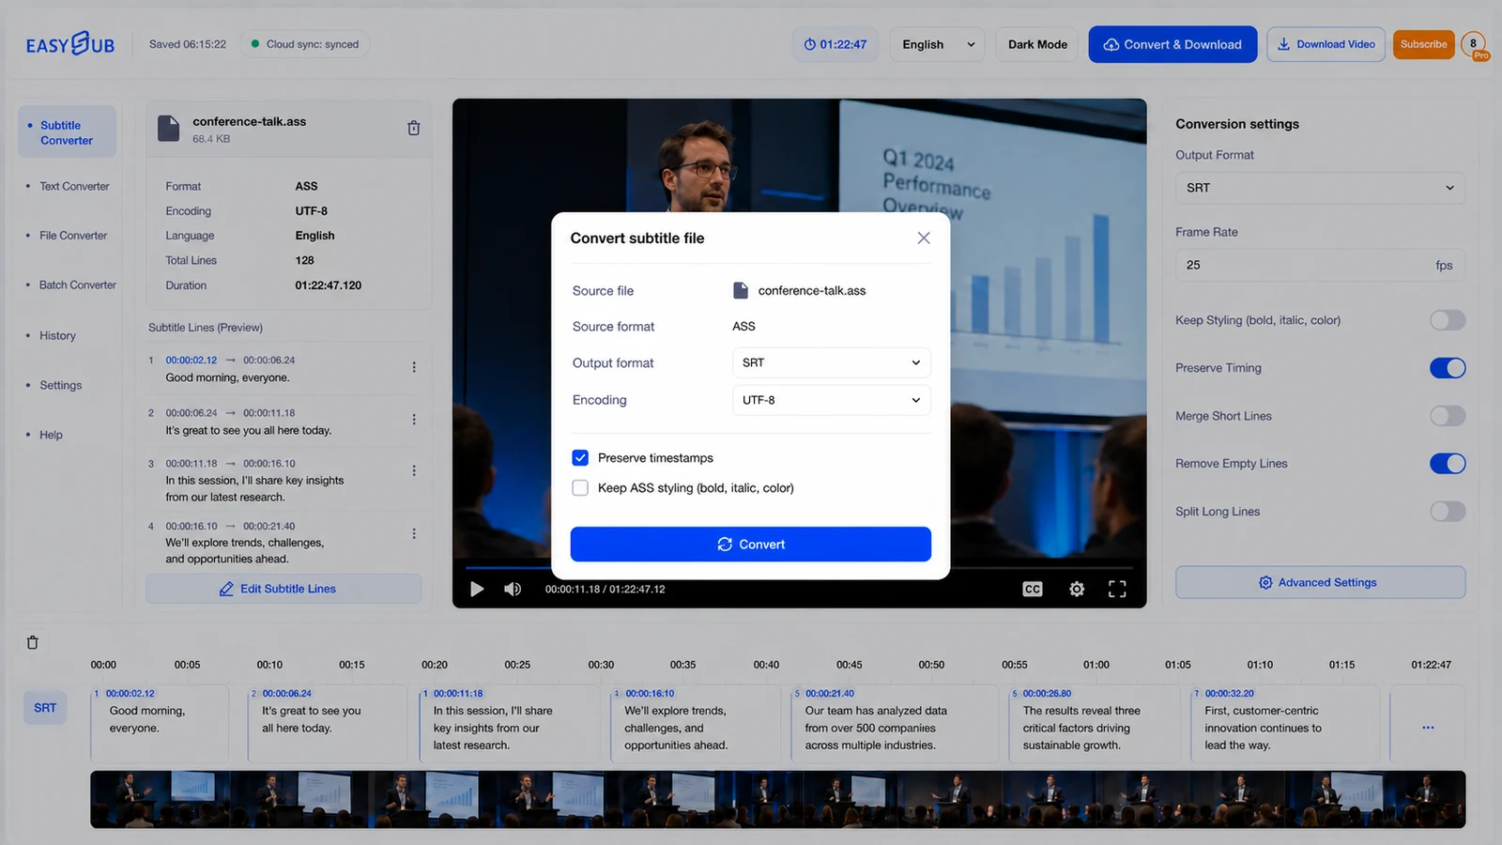1502x845 pixels.
Task: Open Advanced Settings
Action: (1320, 582)
